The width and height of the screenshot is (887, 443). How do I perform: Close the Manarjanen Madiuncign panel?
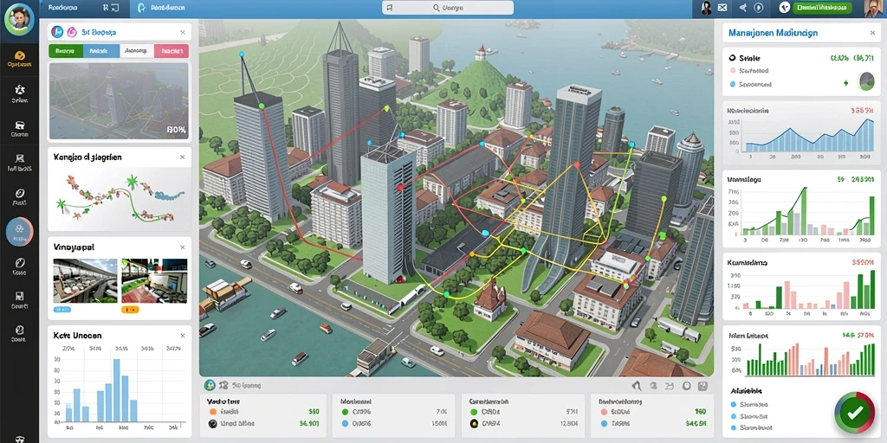tap(872, 34)
